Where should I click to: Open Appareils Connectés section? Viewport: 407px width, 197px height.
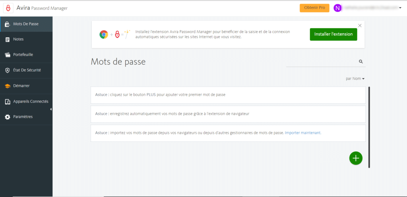click(x=26, y=102)
